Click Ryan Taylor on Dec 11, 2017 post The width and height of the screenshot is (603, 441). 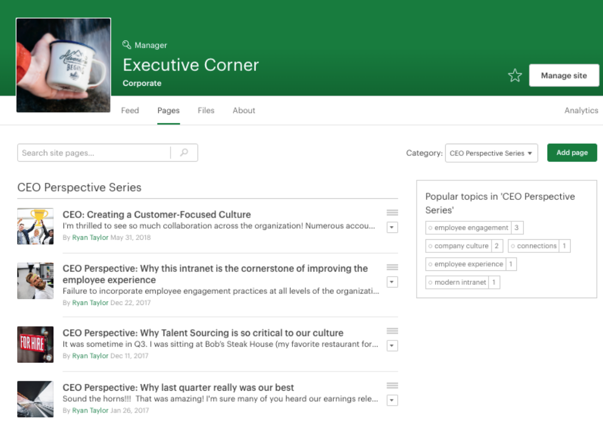(x=90, y=356)
